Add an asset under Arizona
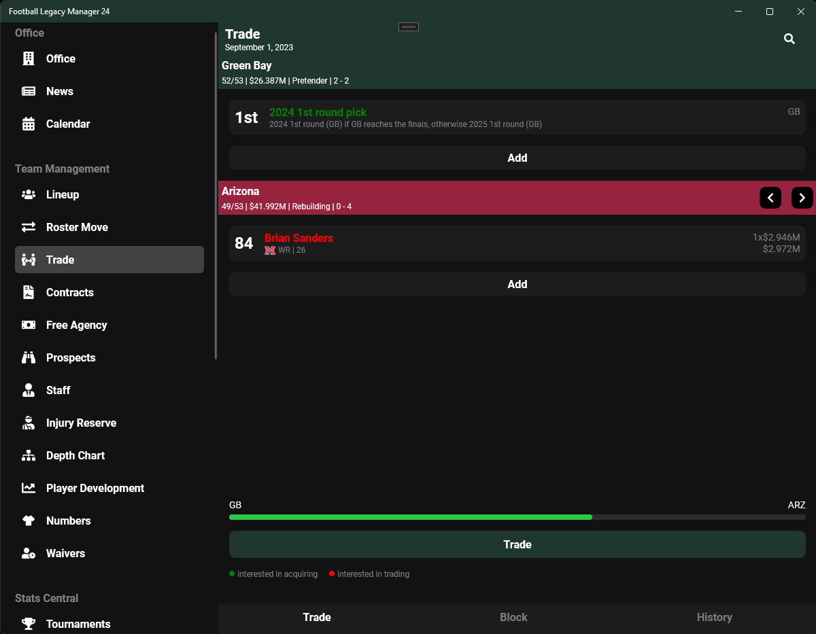The height and width of the screenshot is (634, 816). pyautogui.click(x=517, y=284)
